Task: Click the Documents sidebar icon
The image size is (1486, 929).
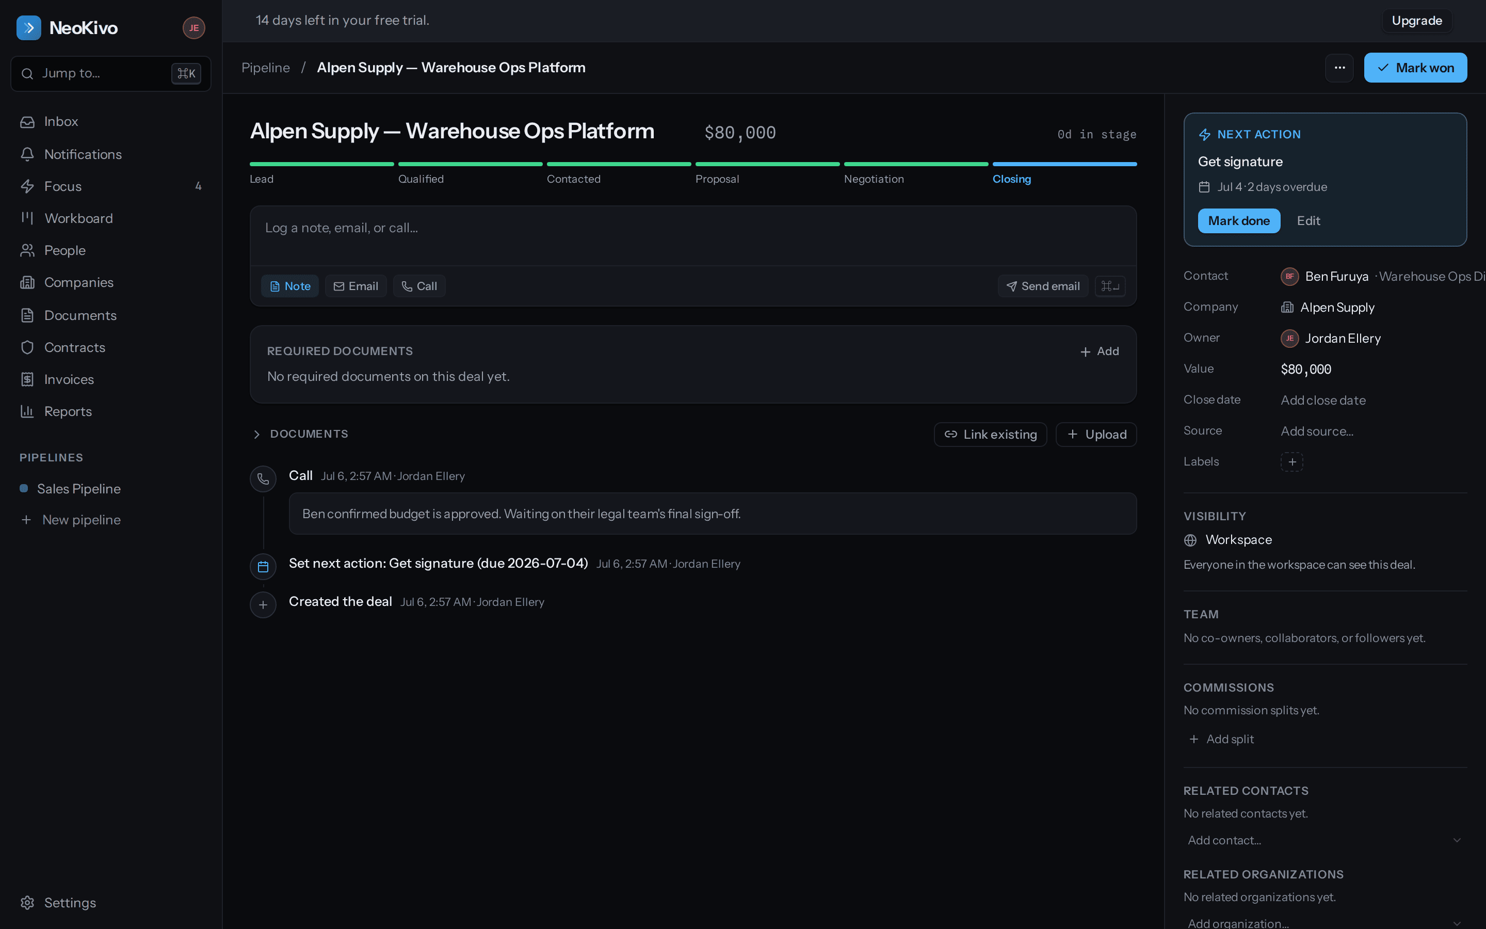Action: [27, 315]
